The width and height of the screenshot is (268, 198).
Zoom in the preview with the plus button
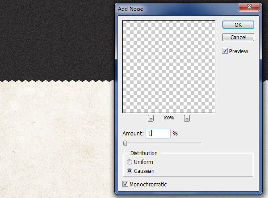click(x=187, y=118)
